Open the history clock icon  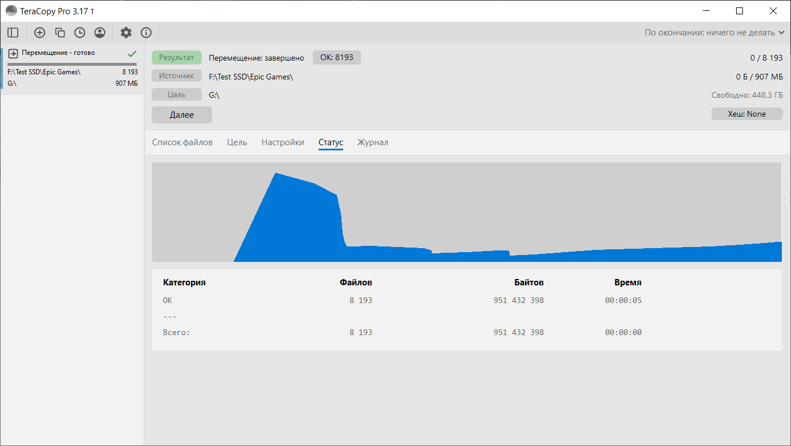pos(80,33)
